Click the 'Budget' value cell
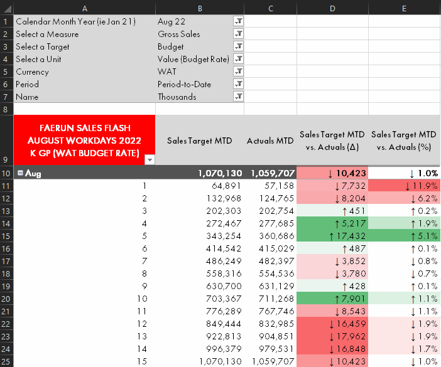 pyautogui.click(x=194, y=46)
